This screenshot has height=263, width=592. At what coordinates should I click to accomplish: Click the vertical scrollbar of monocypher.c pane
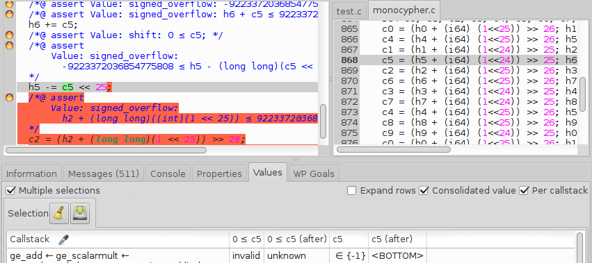pyautogui.click(x=582, y=94)
